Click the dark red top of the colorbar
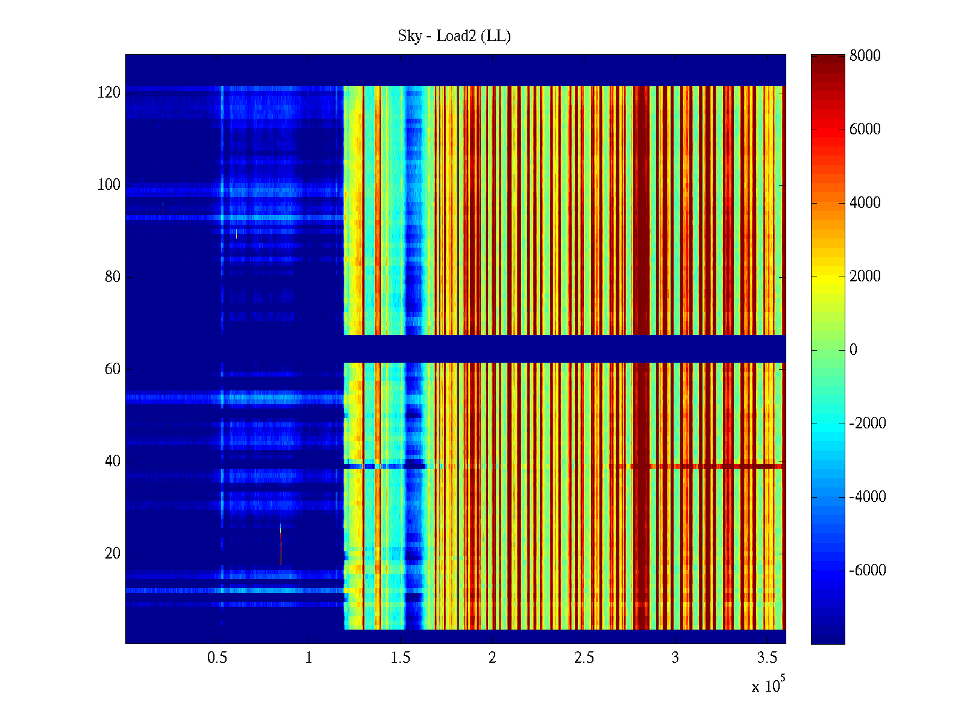The width and height of the screenshot is (964, 723). [x=827, y=60]
